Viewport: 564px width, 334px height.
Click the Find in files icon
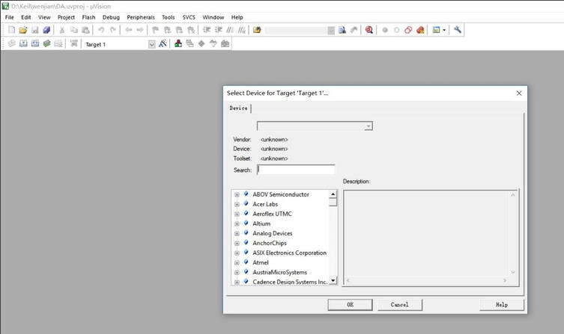342,30
